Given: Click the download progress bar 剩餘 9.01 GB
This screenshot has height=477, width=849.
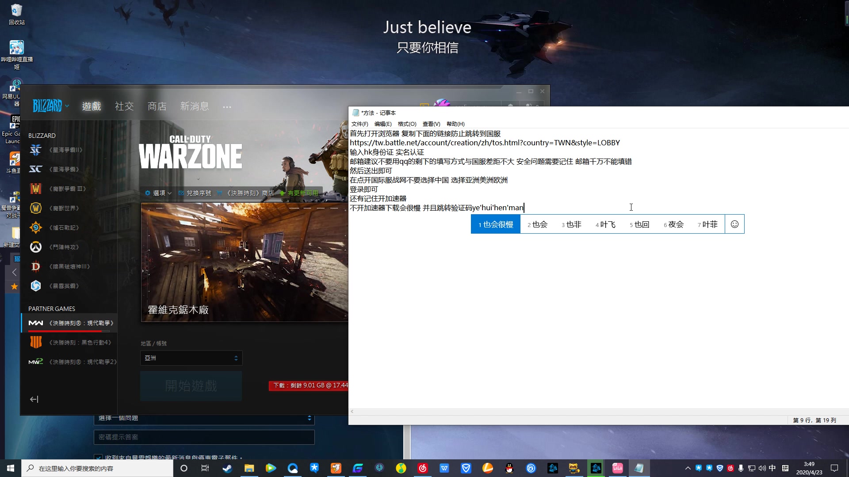Looking at the screenshot, I should pos(309,386).
